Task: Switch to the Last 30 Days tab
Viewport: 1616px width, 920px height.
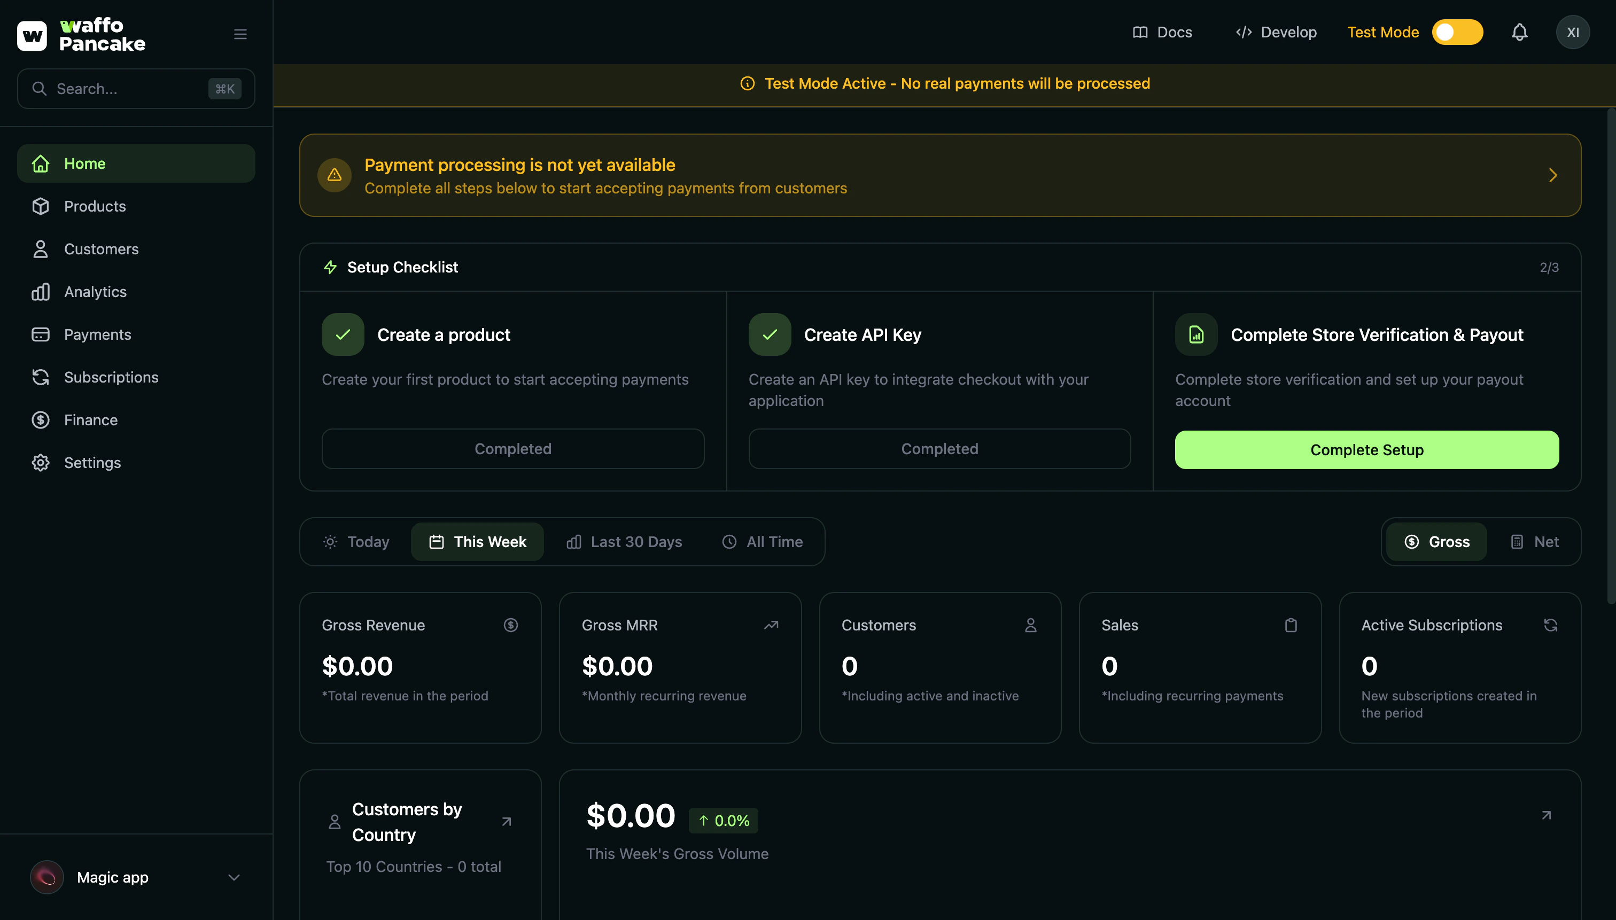Action: pyautogui.click(x=624, y=542)
